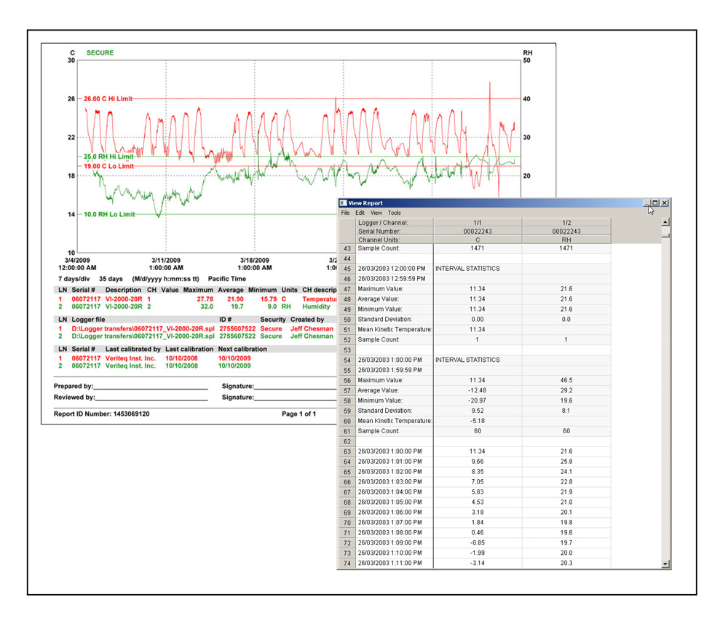
Task: Open the View menu
Action: pos(376,213)
